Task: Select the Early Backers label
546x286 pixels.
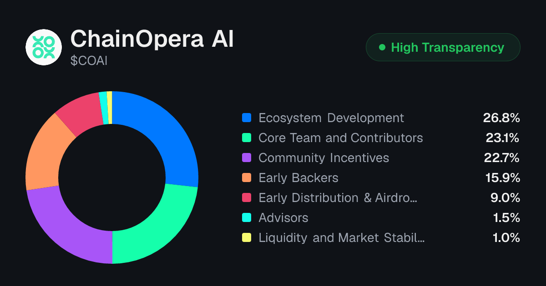Action: (x=298, y=178)
